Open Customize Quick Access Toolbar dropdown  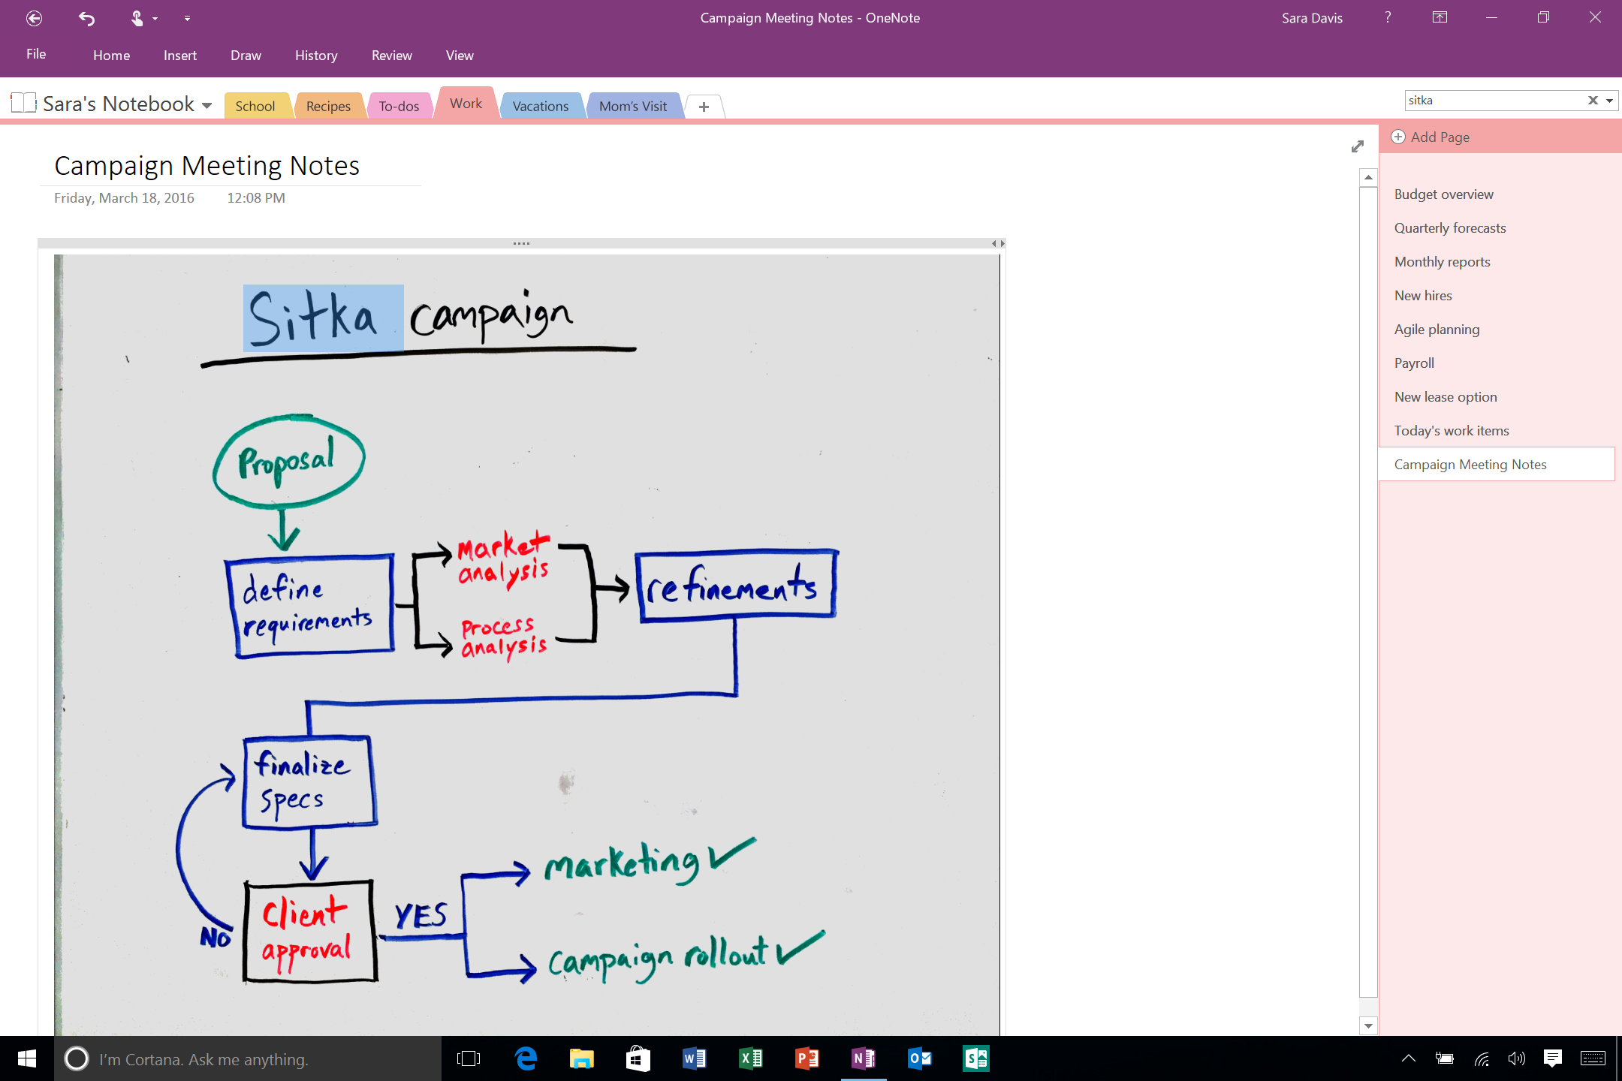pos(187,18)
